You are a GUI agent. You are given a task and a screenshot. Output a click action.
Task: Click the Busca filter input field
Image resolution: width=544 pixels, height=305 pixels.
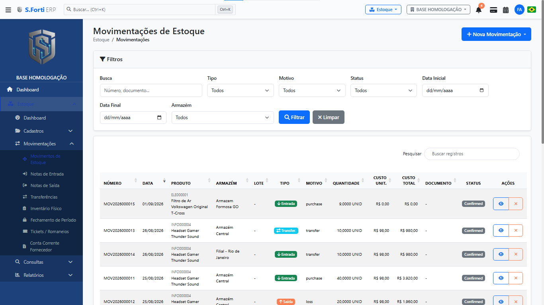point(151,91)
